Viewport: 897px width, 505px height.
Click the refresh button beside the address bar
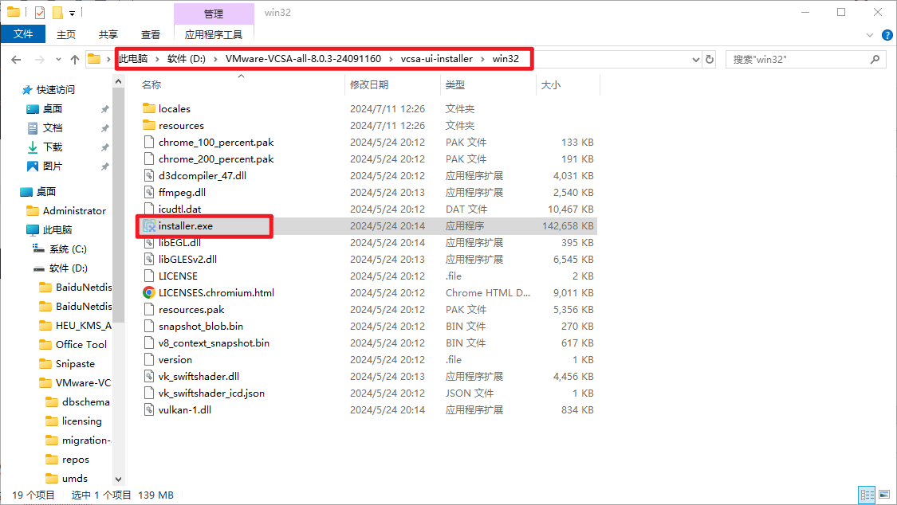[x=710, y=59]
